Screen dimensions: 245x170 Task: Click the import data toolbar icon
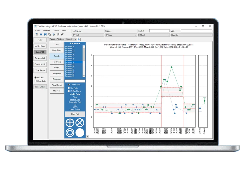[37, 34]
